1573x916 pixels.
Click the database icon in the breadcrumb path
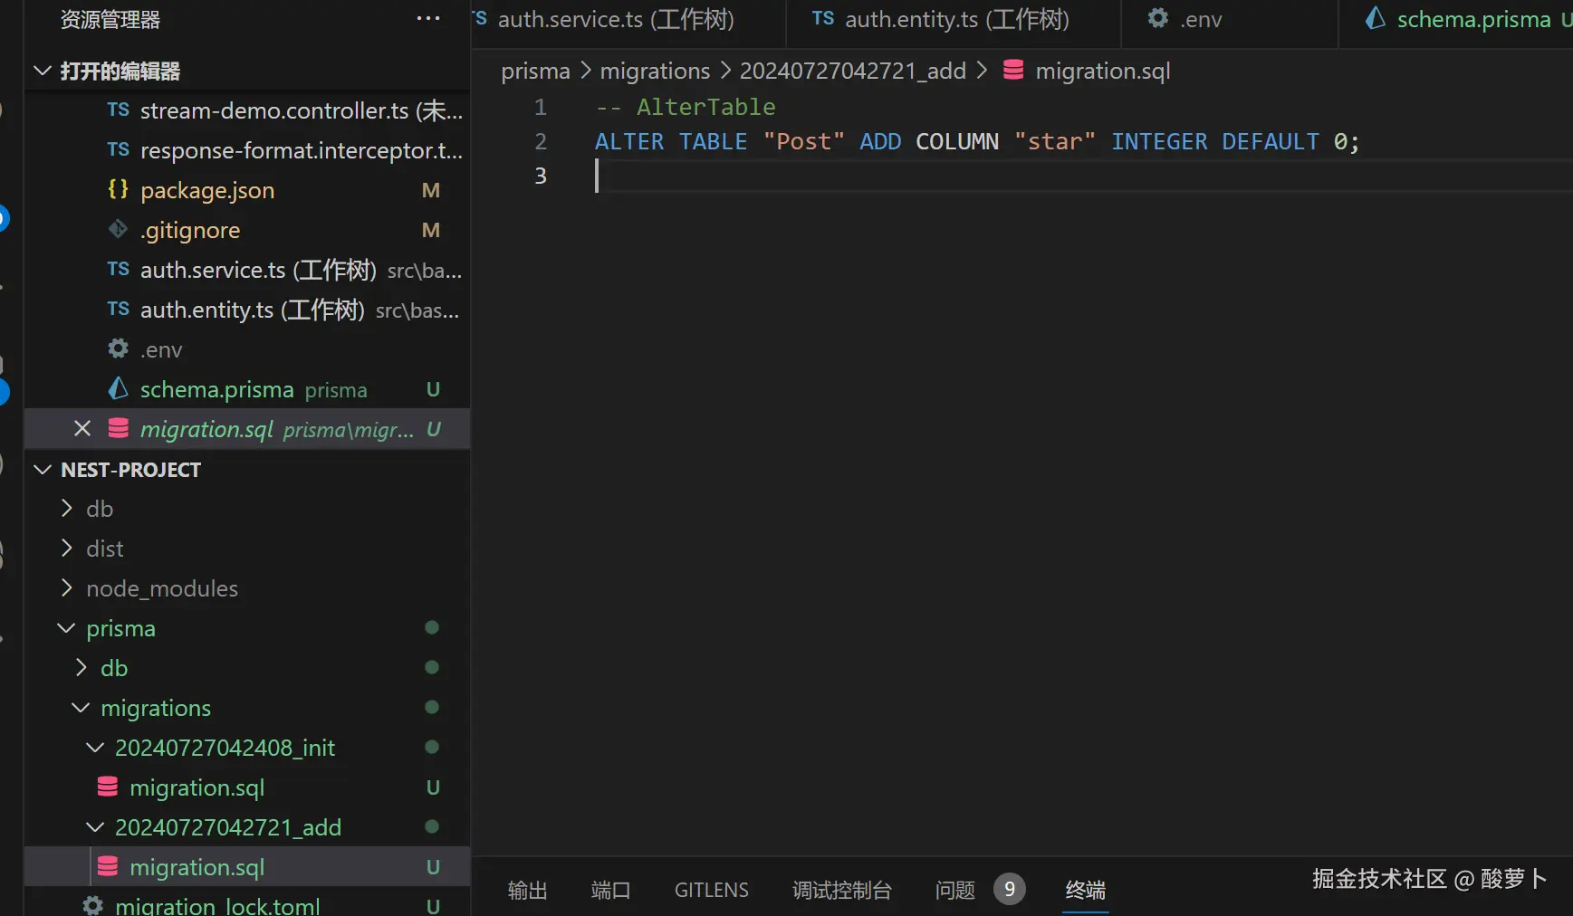click(1013, 70)
